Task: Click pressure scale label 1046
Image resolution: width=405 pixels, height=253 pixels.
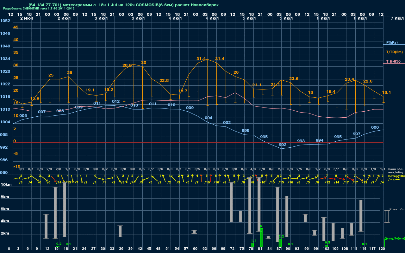Action: (x=5, y=34)
